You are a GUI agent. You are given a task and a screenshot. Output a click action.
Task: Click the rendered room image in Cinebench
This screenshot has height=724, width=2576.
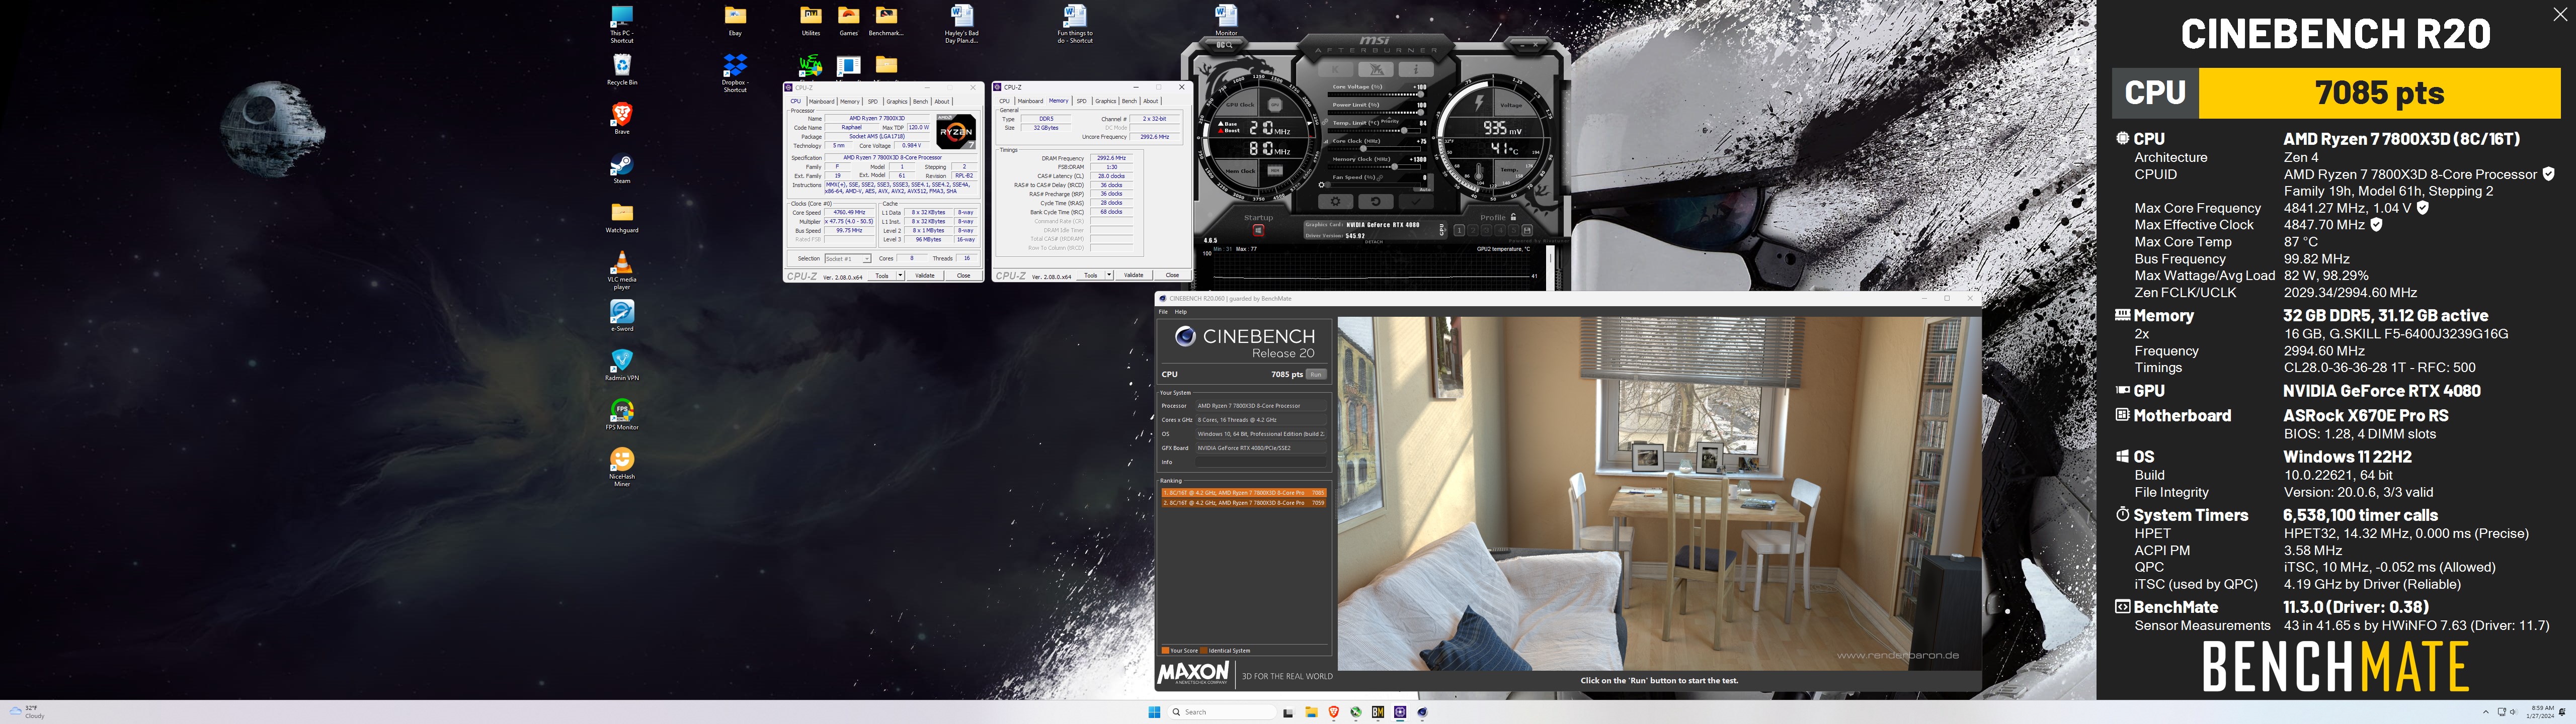pos(1659,494)
